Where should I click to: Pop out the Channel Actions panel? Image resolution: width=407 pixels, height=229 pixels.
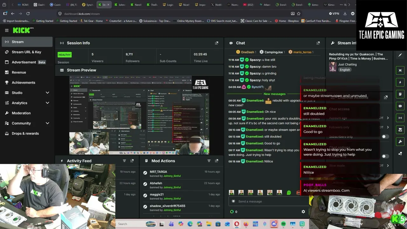point(386,97)
